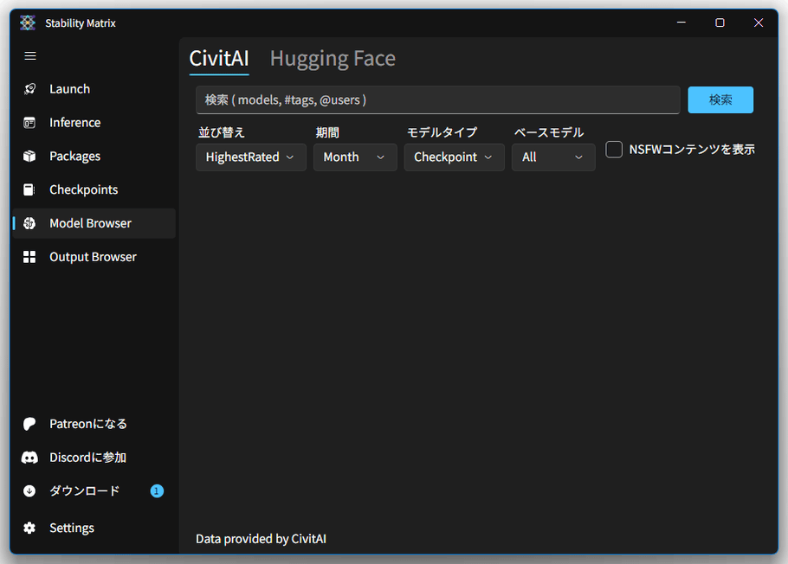Screen dimensions: 788x564
Task: Click the Inference sidebar icon
Action: point(29,123)
